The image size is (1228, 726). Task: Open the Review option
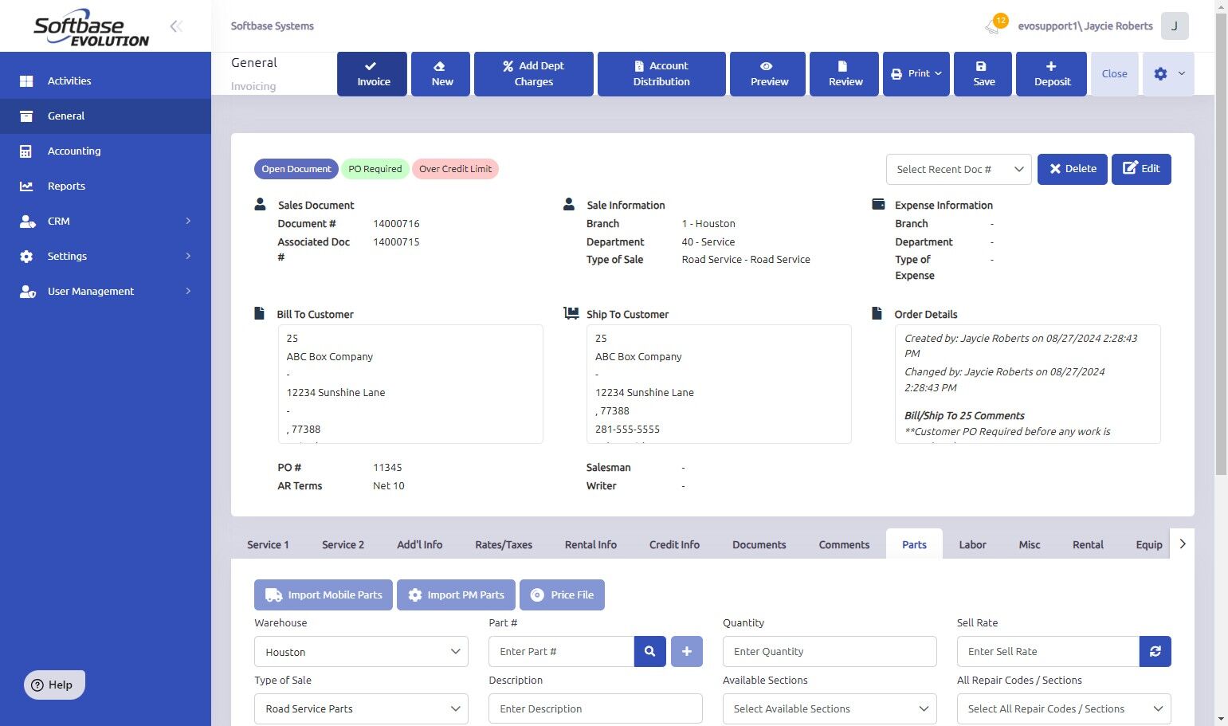[845, 73]
